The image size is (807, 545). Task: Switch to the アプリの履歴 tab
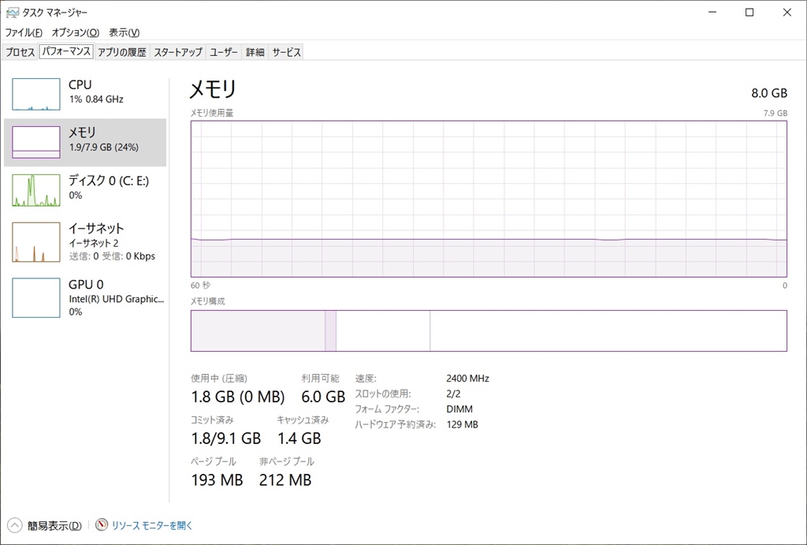pos(121,52)
